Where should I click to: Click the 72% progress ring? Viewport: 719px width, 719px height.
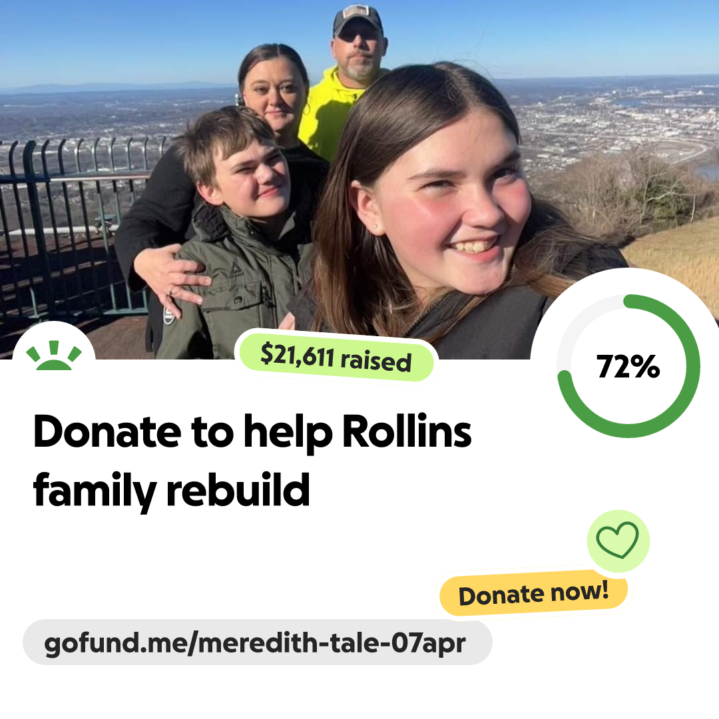[628, 366]
